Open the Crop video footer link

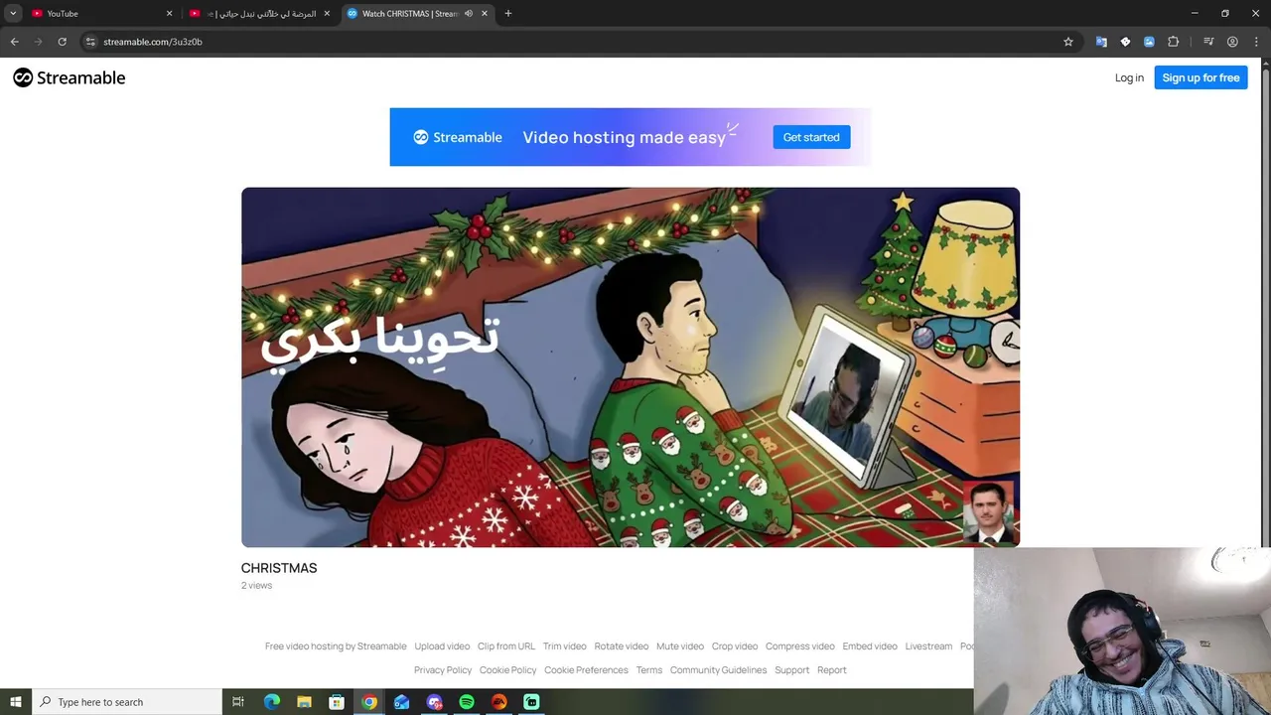point(735,646)
